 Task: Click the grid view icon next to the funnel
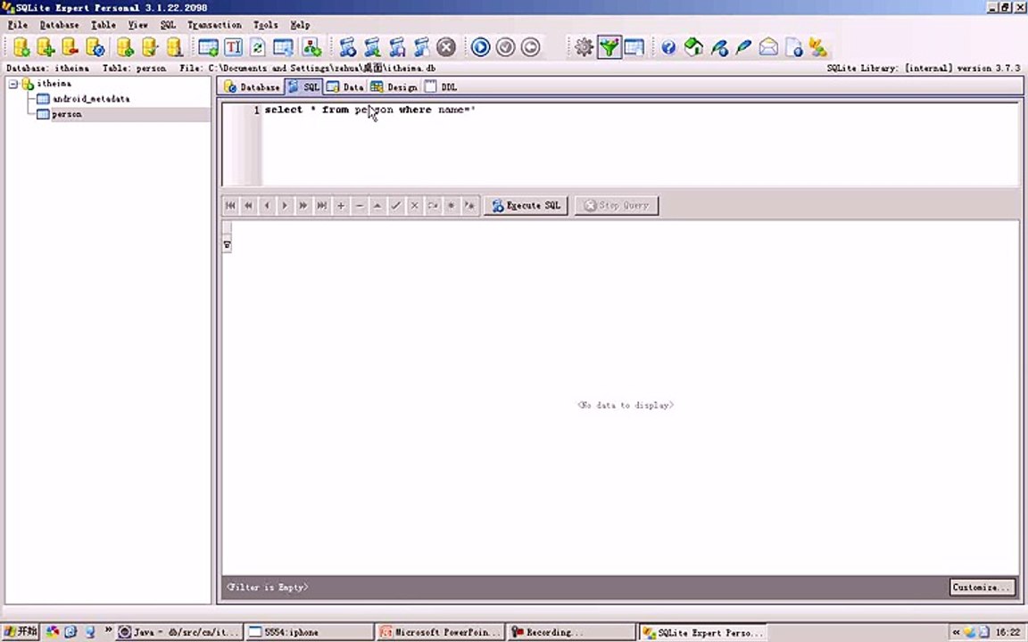coord(634,47)
